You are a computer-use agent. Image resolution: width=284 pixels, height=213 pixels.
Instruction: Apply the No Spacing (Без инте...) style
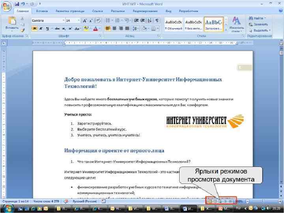pos(193,24)
